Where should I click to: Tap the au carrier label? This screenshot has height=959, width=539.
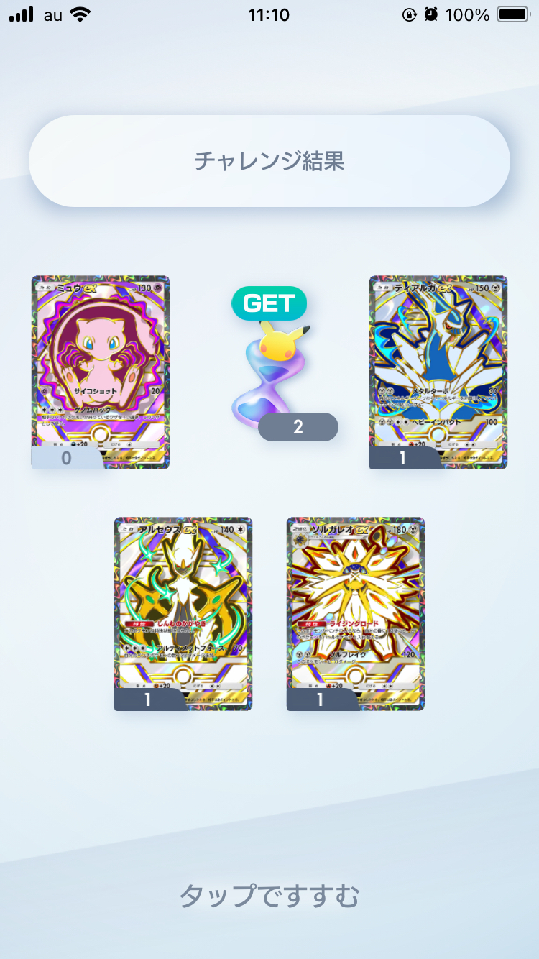pos(53,15)
